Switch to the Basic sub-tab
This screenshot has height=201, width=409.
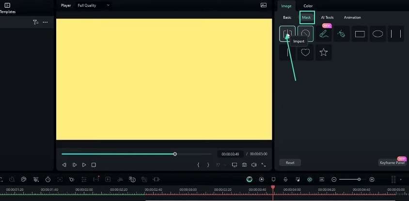point(287,17)
